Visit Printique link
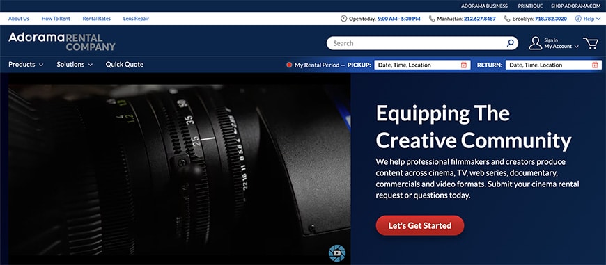This screenshot has width=606, height=265. pos(530,6)
